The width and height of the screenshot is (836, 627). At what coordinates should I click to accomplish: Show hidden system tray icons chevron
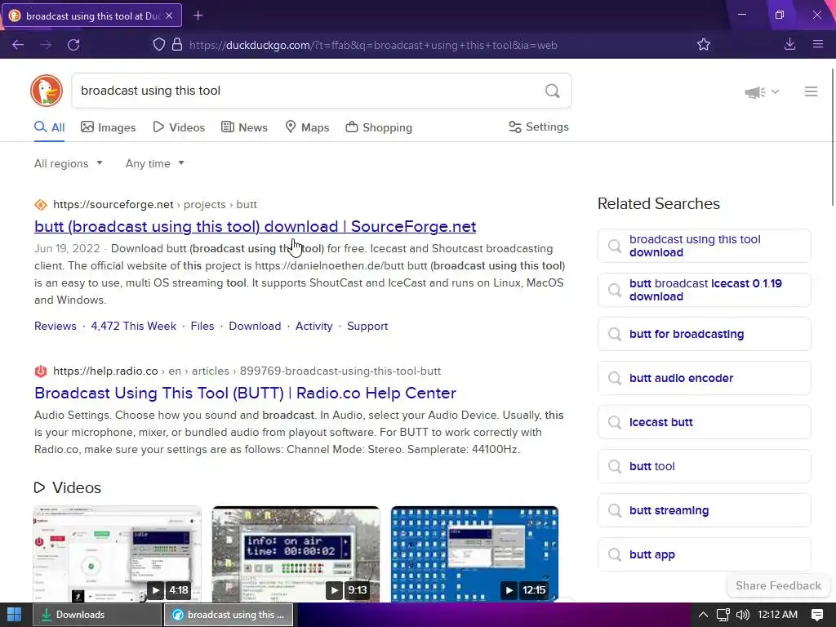[703, 615]
